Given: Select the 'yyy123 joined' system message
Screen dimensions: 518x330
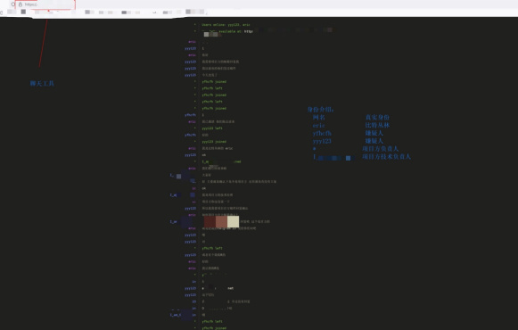Looking at the screenshot, I should pyautogui.click(x=214, y=142).
